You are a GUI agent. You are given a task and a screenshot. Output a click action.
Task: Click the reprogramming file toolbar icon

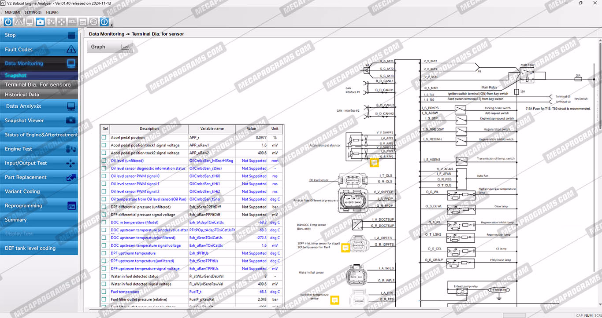pyautogui.click(x=83, y=22)
